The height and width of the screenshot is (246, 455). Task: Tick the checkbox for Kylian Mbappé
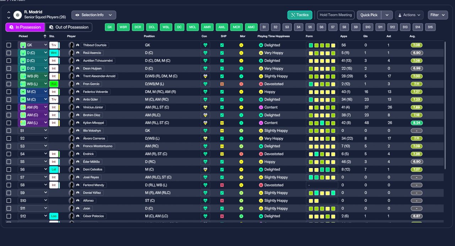(x=9, y=123)
